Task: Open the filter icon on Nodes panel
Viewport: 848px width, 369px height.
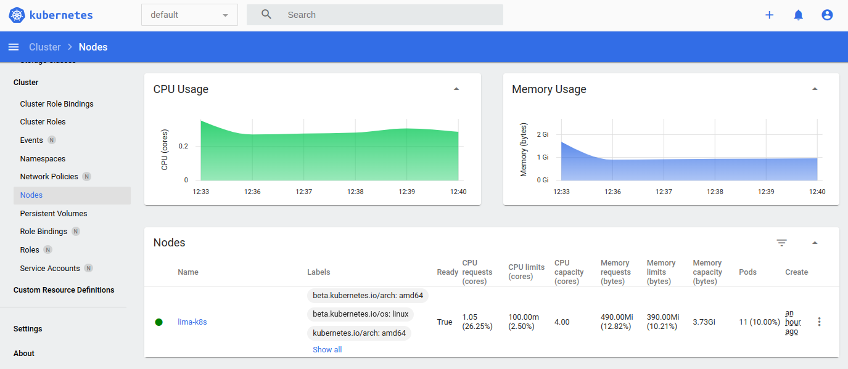Action: tap(781, 243)
